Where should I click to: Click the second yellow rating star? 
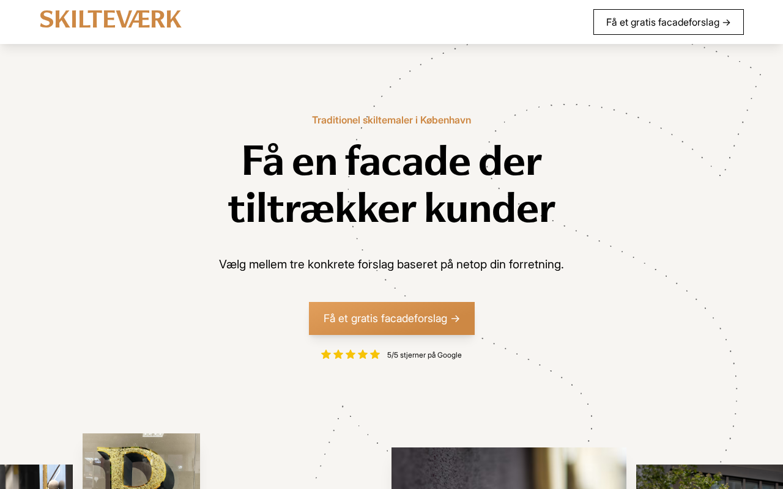pyautogui.click(x=338, y=355)
